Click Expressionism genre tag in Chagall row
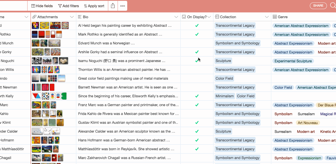This screenshot has width=336, height=164. coord(309,158)
